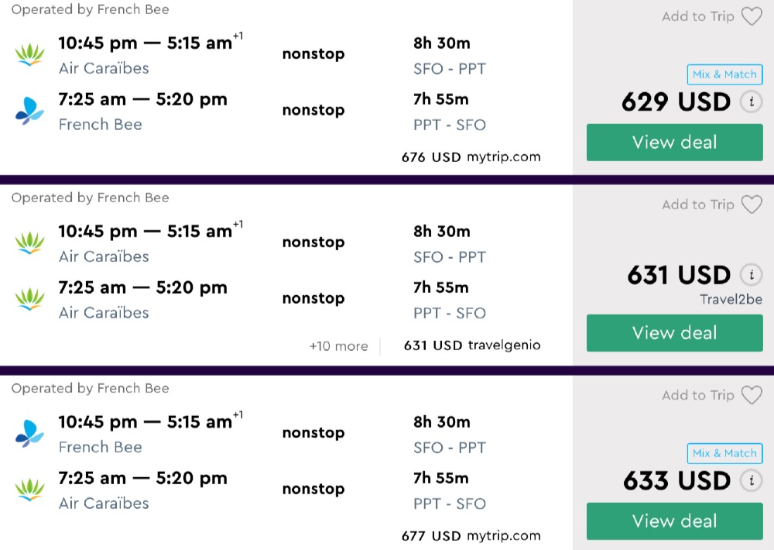Open View deal for the 633 USD flight

674,521
